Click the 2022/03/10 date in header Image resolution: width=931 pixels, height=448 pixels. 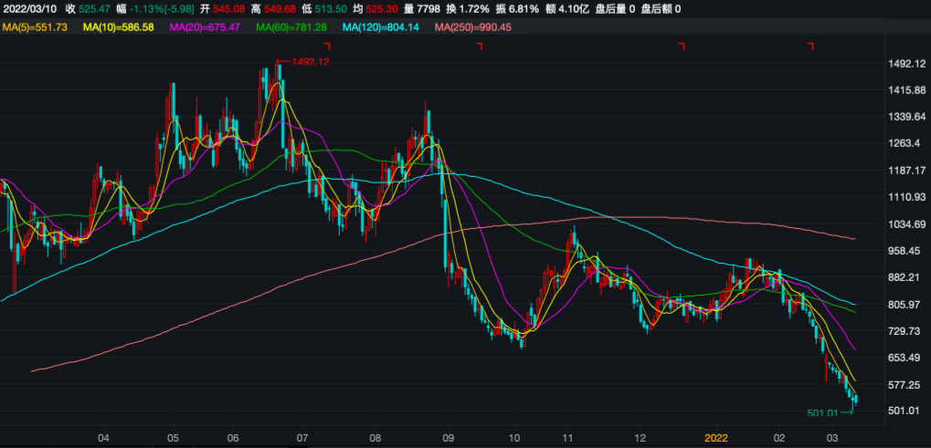coord(30,8)
